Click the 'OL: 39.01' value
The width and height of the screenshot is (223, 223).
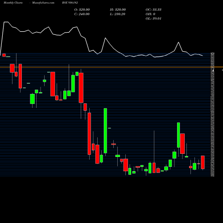coord(153,18)
